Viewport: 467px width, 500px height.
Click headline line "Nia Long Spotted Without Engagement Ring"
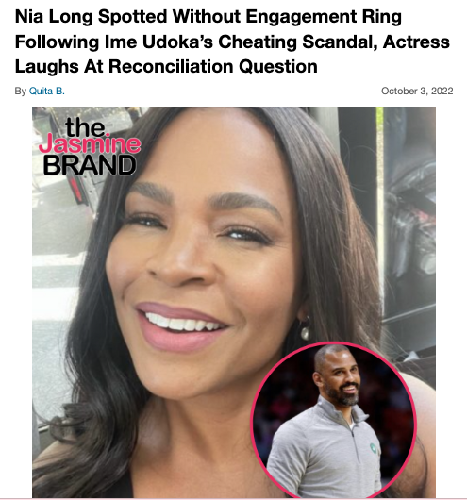pos(208,17)
